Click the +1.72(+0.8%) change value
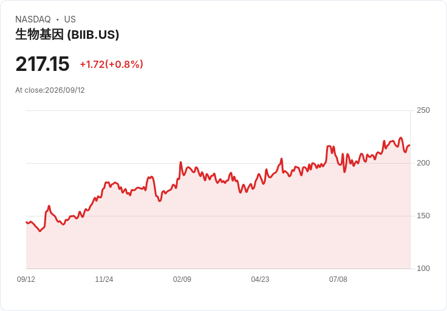The image size is (447, 311). coord(112,64)
